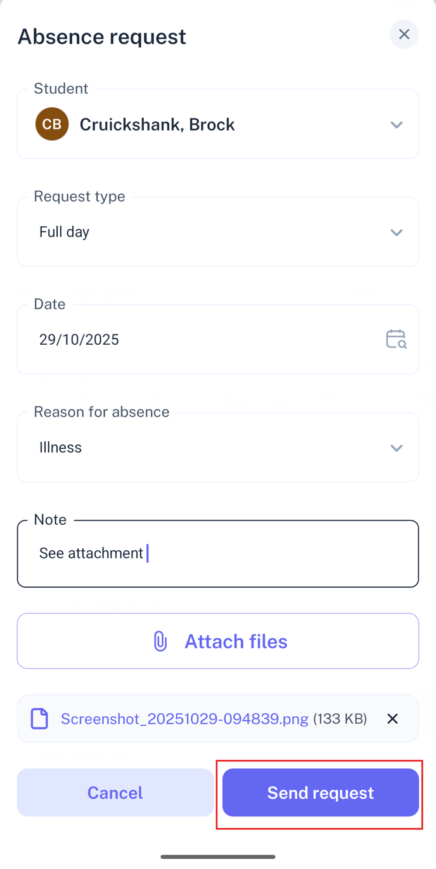
Task: Open the Reason for absence dropdown
Action: pos(397,447)
